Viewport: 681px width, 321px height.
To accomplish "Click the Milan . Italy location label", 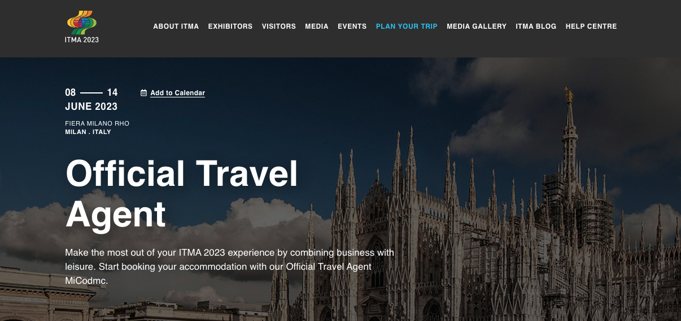I will pyautogui.click(x=88, y=132).
